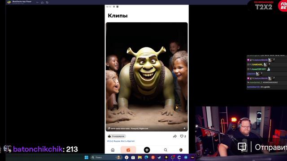Viewport: 287px width, 161px height.
Task: Like the clip with the heart icon
Action: (x=182, y=136)
